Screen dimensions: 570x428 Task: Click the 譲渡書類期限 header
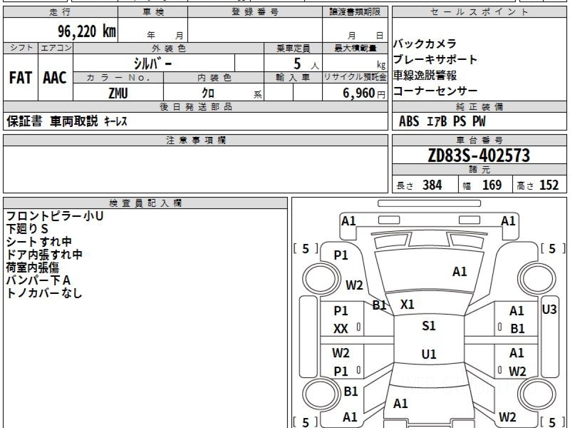click(x=355, y=12)
